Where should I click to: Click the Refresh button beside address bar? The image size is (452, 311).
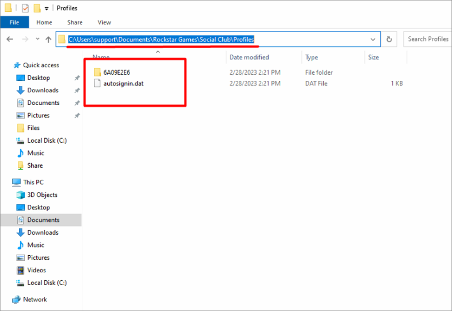click(x=389, y=39)
